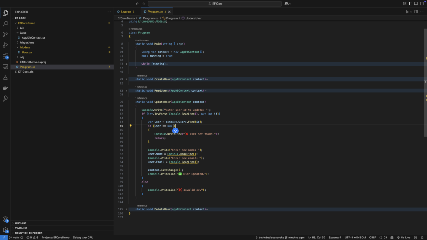This screenshot has height=240, width=427.
Task: Open the Run and Debug view
Action: click(5, 45)
